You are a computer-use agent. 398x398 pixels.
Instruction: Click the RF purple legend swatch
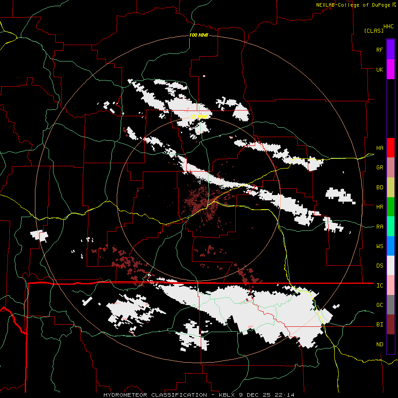point(390,49)
